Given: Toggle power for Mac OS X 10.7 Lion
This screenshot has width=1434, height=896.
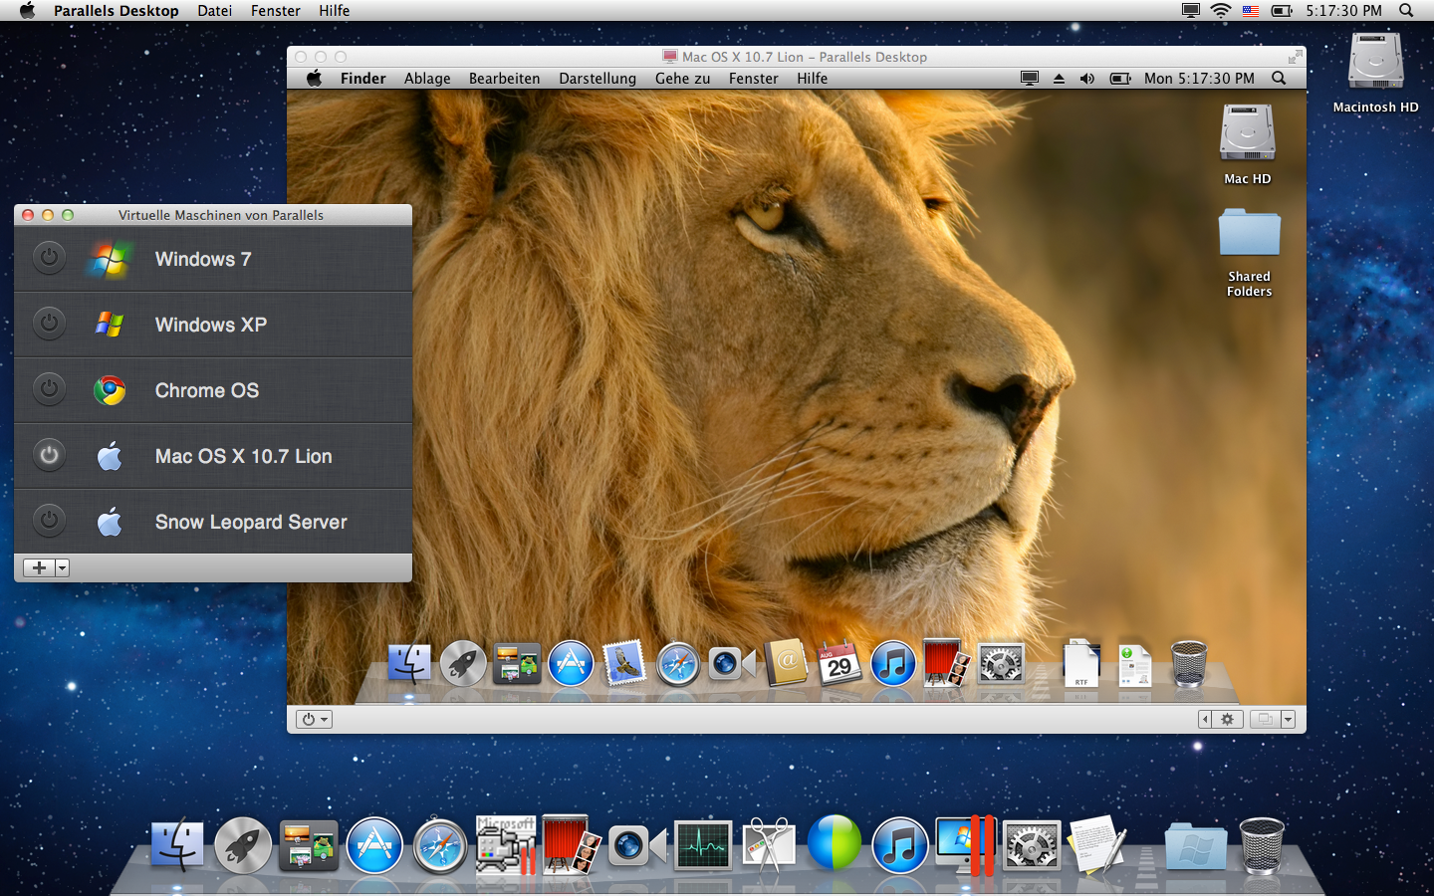Looking at the screenshot, I should pos(49,455).
